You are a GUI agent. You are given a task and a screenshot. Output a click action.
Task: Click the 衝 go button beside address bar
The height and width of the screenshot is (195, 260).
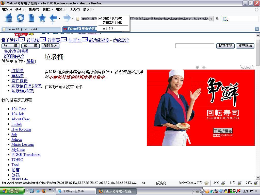pyautogui.click(x=218, y=19)
